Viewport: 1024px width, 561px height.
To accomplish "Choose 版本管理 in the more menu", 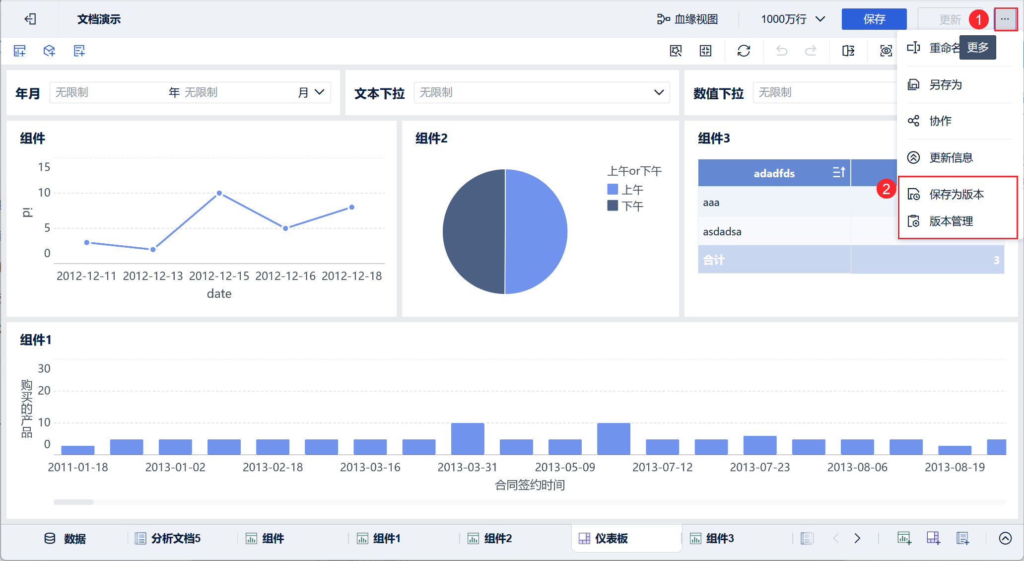I will (x=951, y=221).
